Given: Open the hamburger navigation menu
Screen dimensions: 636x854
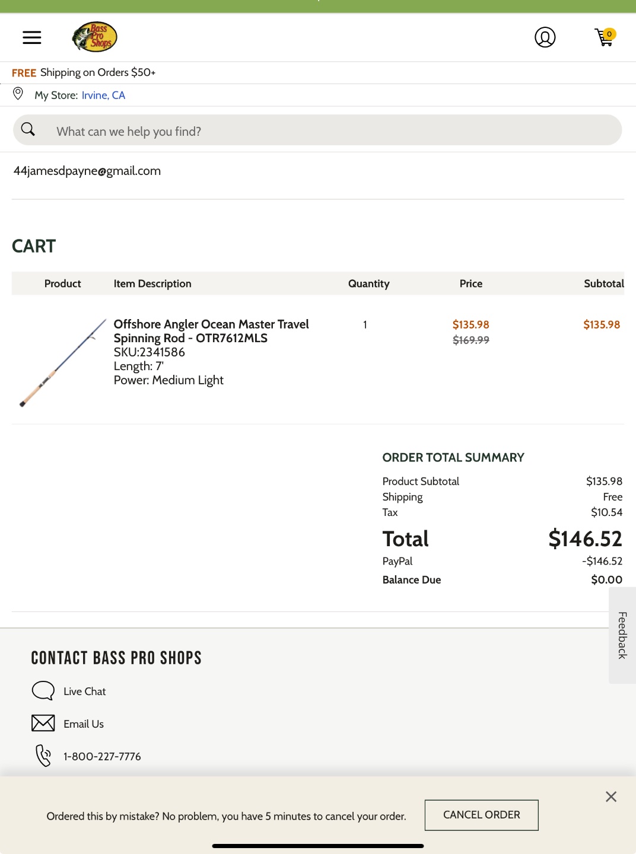Looking at the screenshot, I should pos(32,37).
